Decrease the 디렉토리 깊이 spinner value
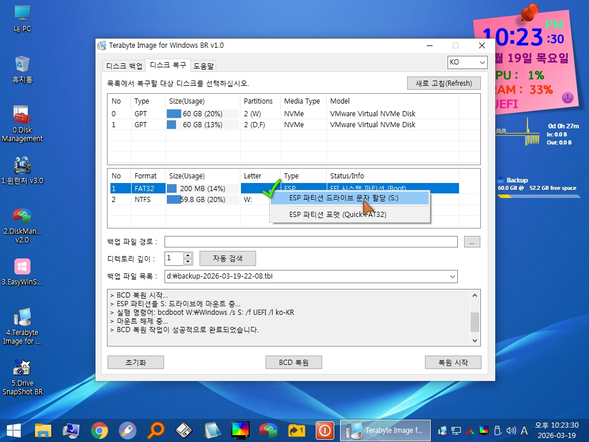The height and width of the screenshot is (442, 589). click(188, 262)
